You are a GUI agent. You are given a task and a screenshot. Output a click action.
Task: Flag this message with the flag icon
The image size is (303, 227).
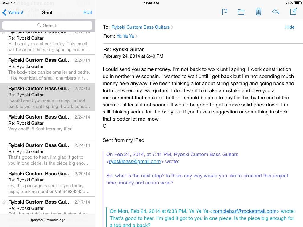click(x=225, y=12)
